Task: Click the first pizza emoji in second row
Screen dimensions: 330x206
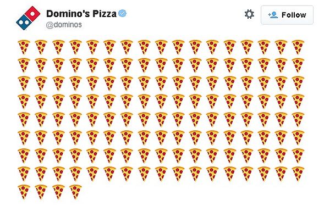Action: point(24,65)
